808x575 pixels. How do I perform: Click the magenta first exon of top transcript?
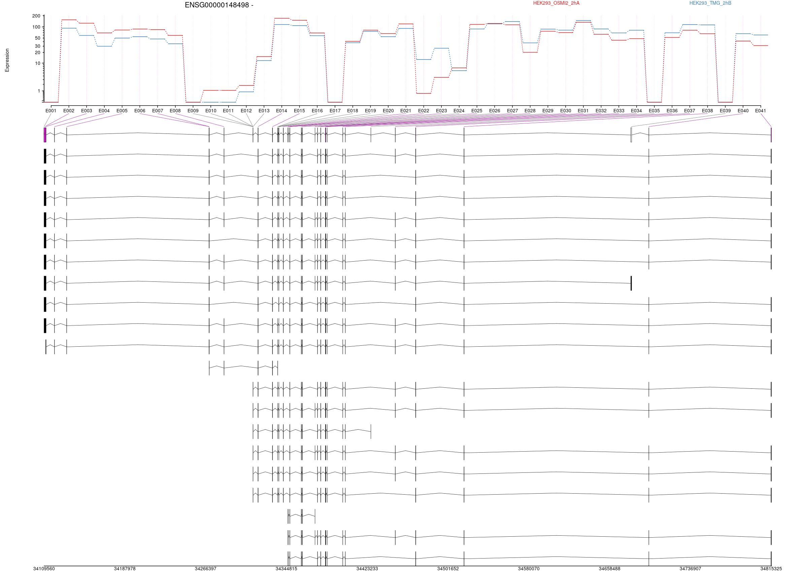click(45, 135)
